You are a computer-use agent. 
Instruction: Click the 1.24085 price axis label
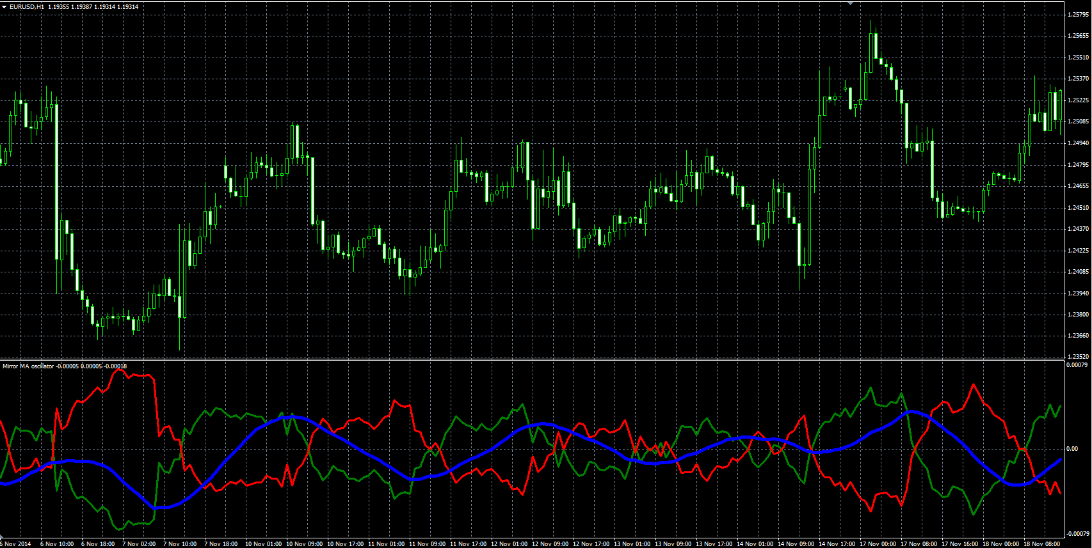[x=1079, y=271]
